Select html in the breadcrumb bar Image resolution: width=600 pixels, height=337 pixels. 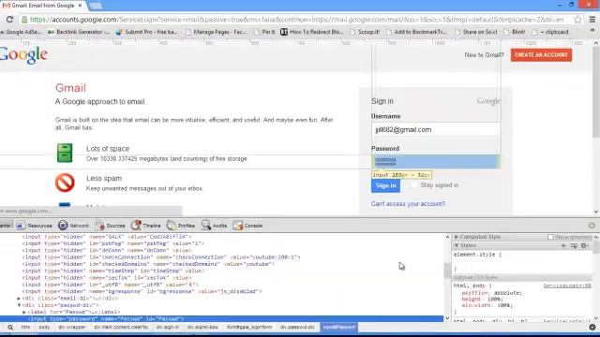coord(25,327)
